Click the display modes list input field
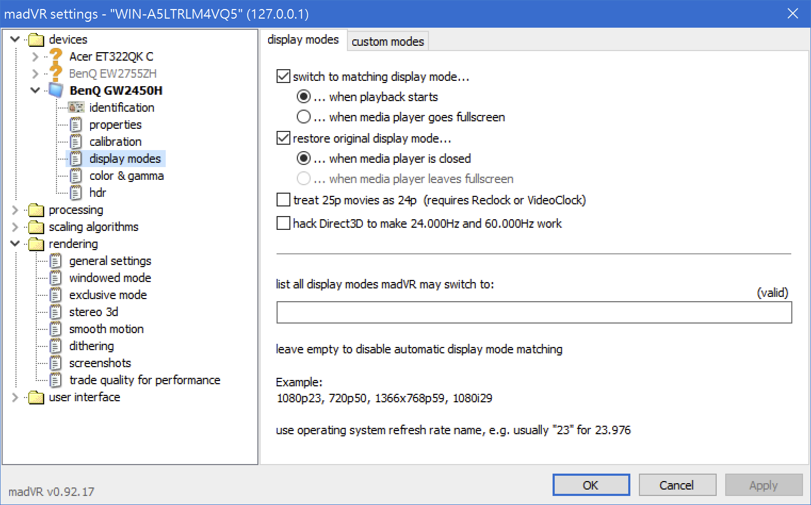811x505 pixels. point(534,312)
